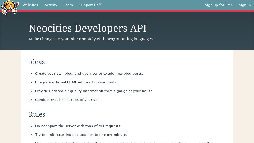
Task: Open the Websites menu item
Action: pyautogui.click(x=30, y=5)
